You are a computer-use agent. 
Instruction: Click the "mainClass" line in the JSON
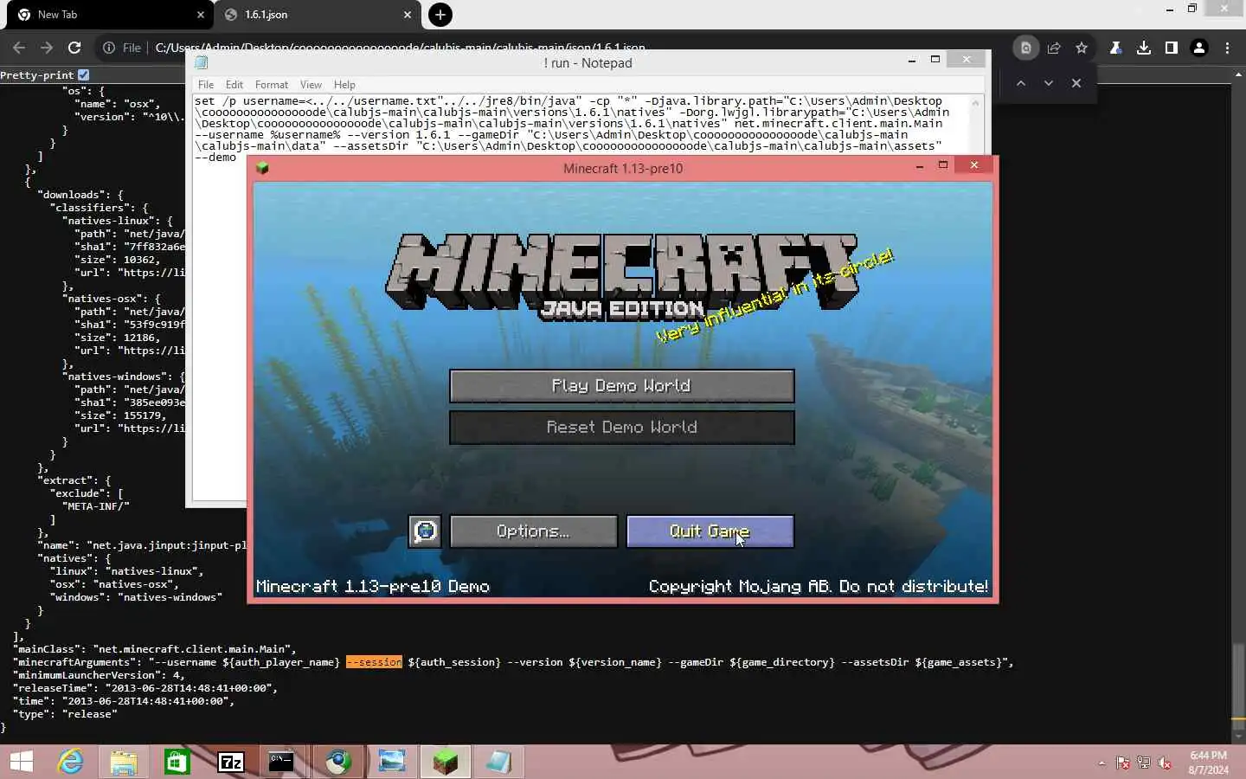[154, 649]
